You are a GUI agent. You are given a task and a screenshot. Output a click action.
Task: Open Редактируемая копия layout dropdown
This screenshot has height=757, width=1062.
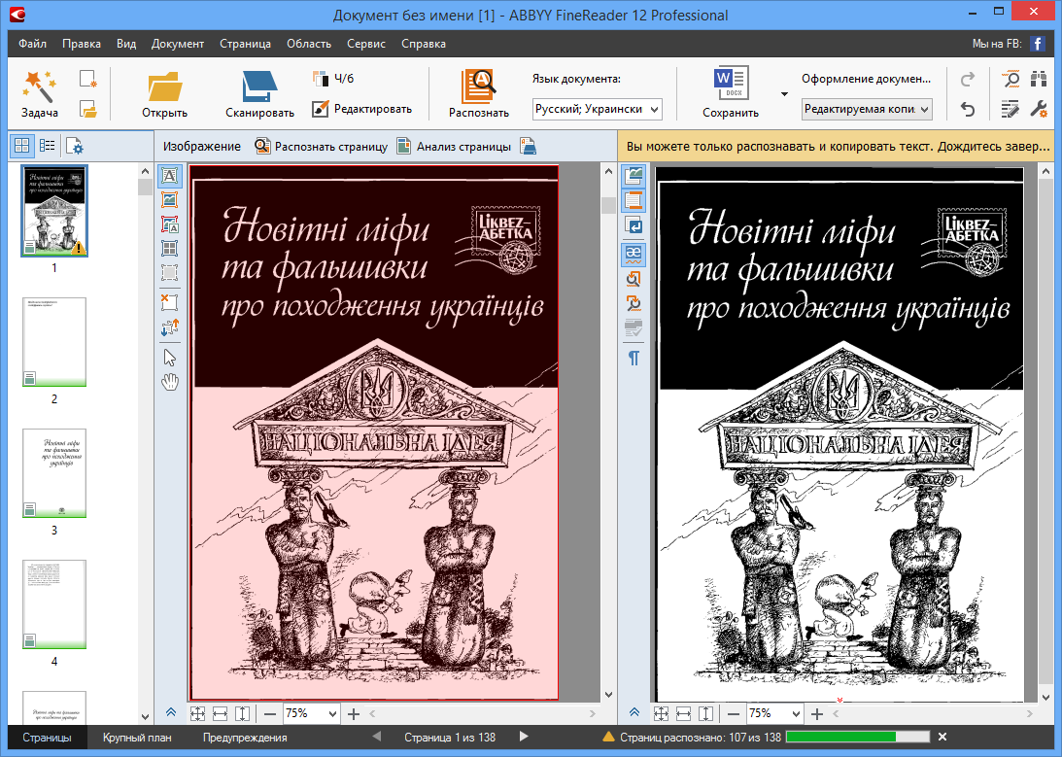click(867, 109)
